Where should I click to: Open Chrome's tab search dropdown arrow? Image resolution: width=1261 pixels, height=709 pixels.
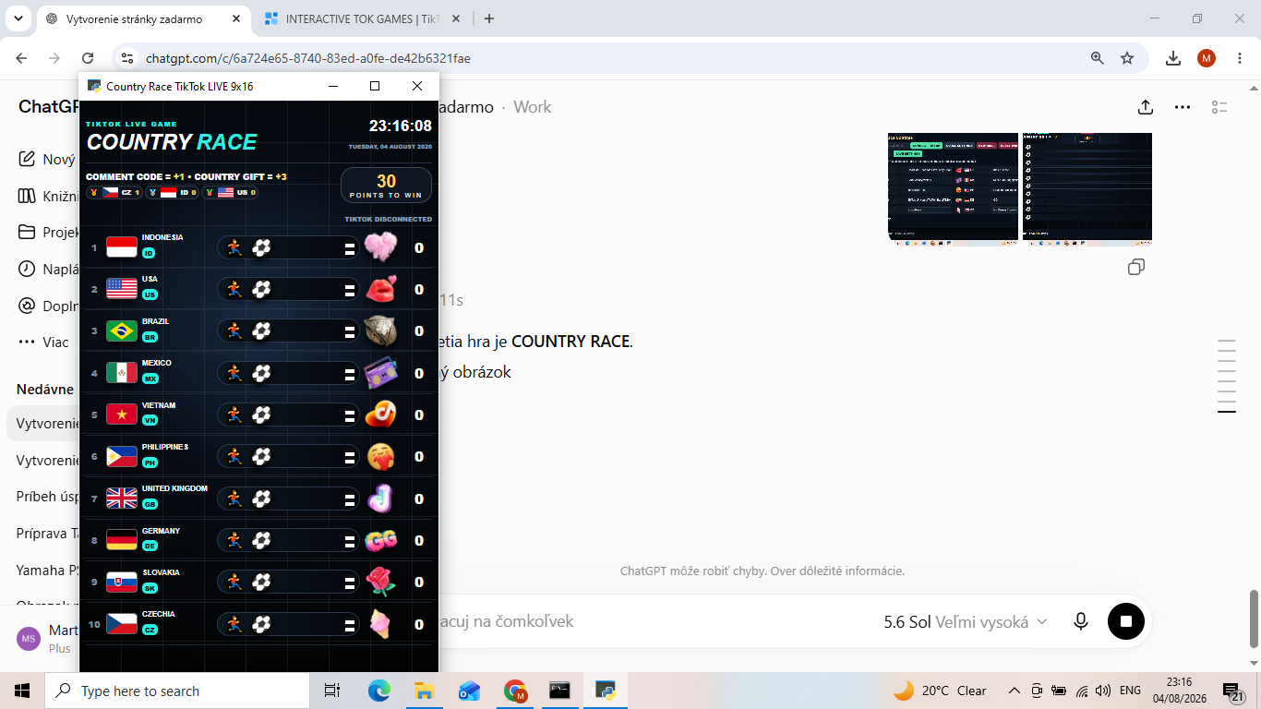(18, 18)
